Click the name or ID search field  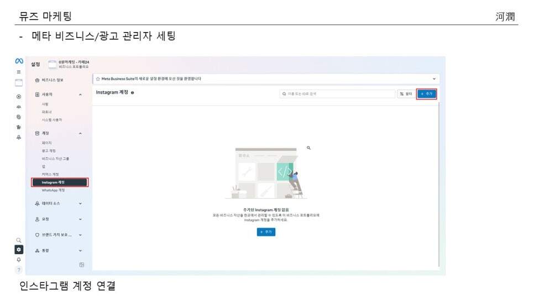337,93
